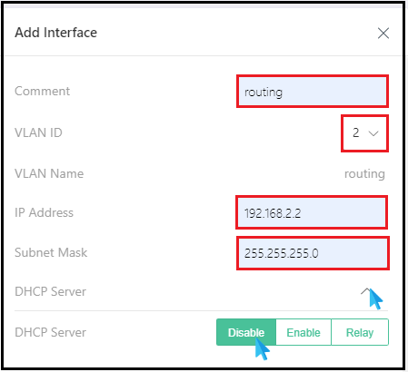
Task: Click the DHCP Server section header text
Action: 50,291
